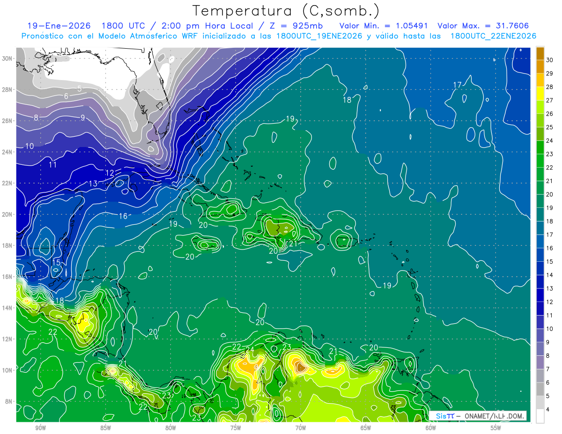Click the legend swatch between 18 and 19
Image resolution: width=562 pixels, height=434 pixels.
point(540,214)
